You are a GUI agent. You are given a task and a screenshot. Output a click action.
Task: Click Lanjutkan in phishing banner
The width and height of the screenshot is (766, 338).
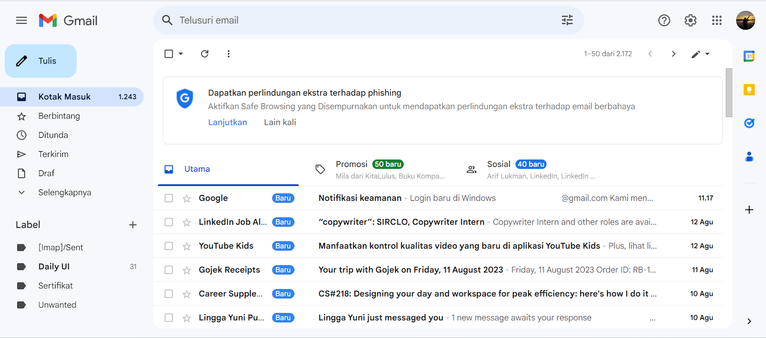pos(227,122)
